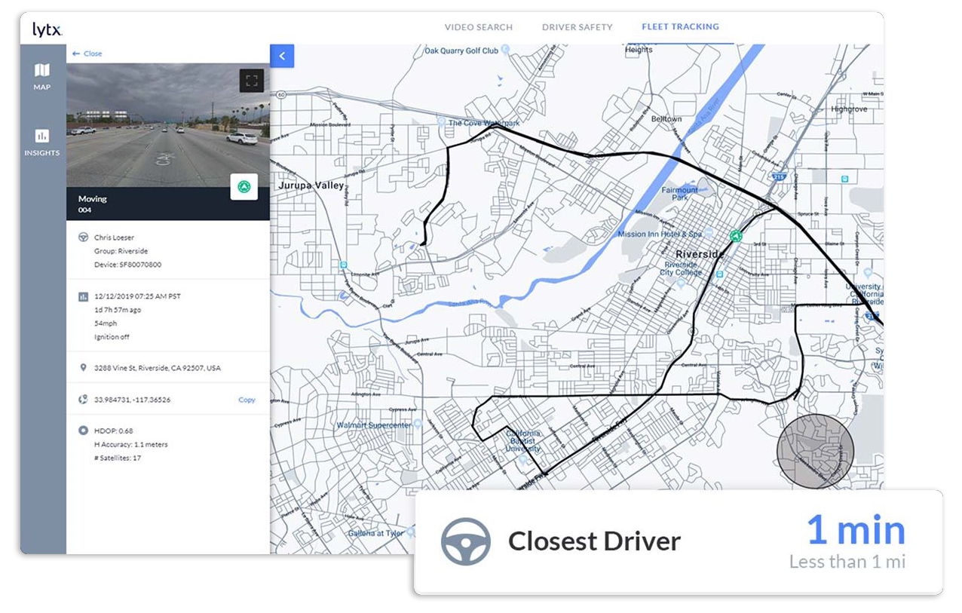
Task: Click the globe icon beside coordinates
Action: (x=83, y=399)
